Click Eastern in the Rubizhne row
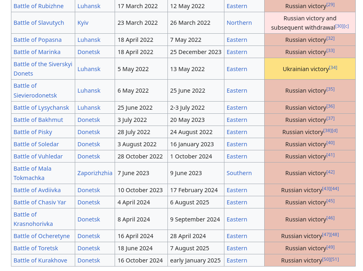 tap(237, 6)
